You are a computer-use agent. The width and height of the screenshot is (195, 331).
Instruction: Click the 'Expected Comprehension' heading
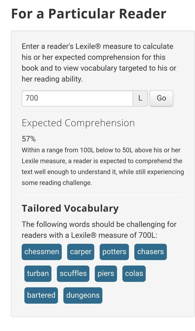point(78,123)
